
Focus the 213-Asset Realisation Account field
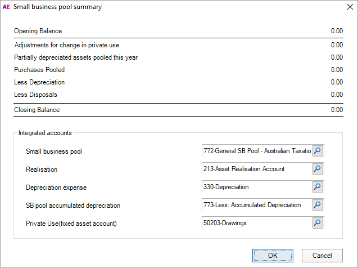pos(256,169)
